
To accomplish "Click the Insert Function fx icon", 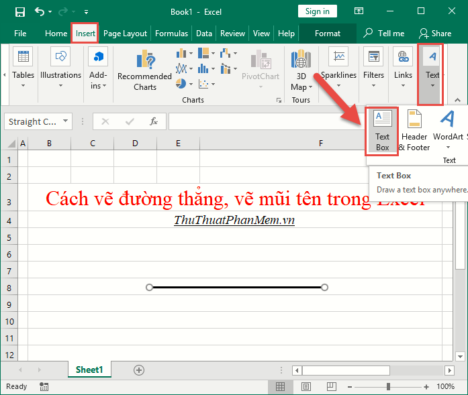I will click(x=154, y=121).
